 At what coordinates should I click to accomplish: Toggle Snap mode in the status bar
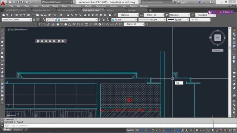(x=141, y=130)
